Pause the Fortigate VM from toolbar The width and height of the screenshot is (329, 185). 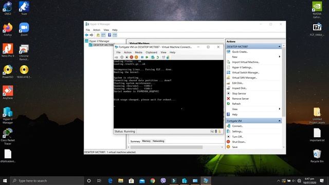click(142, 57)
